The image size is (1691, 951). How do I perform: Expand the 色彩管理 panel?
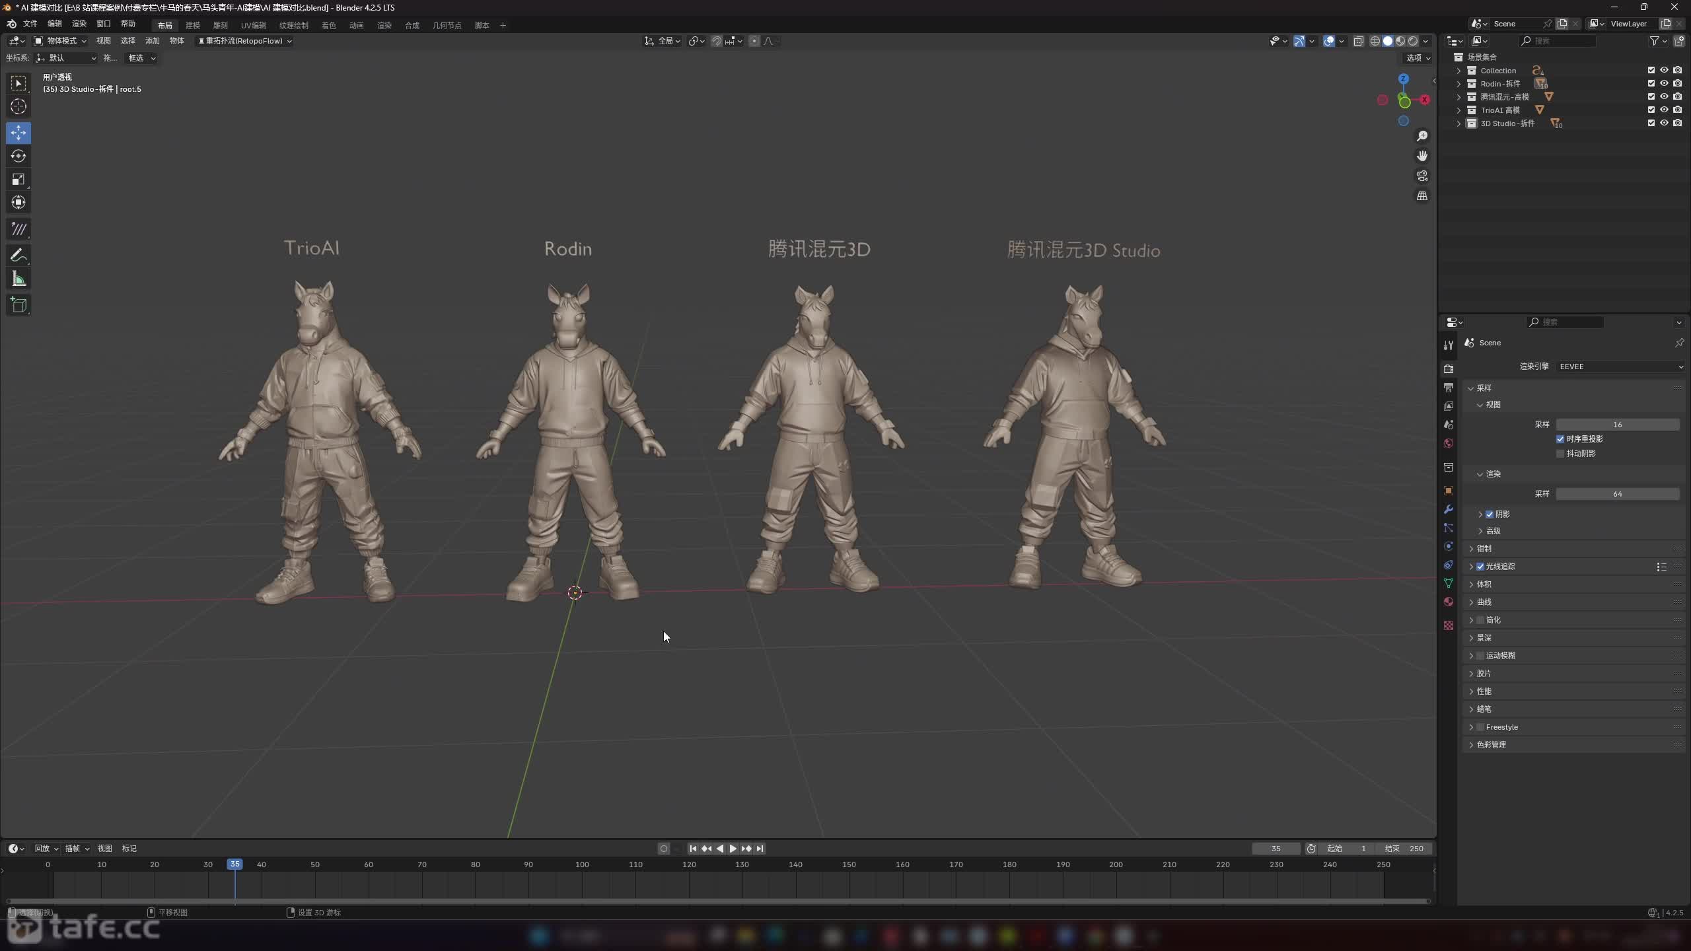pos(1492,744)
